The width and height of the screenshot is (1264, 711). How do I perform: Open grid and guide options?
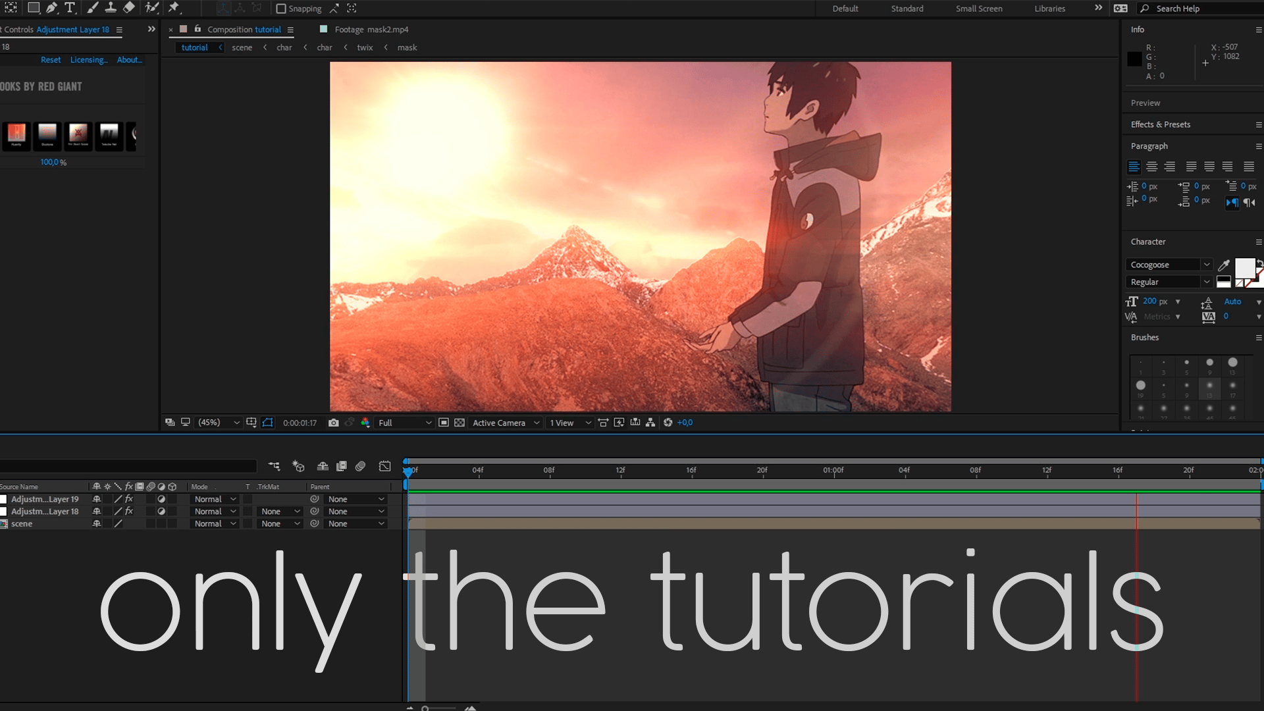pos(251,423)
